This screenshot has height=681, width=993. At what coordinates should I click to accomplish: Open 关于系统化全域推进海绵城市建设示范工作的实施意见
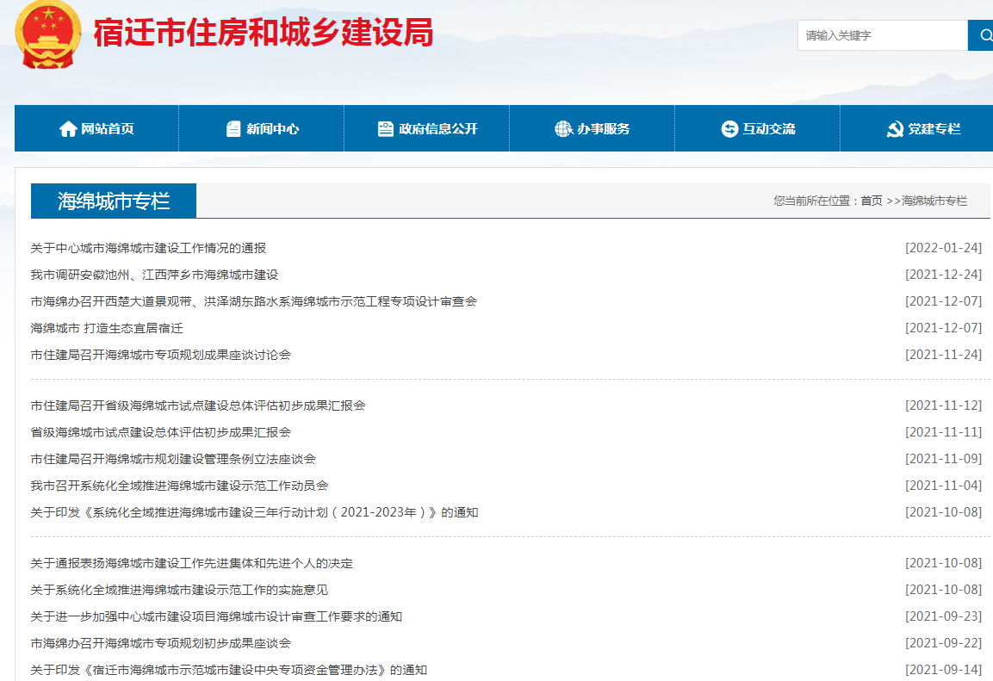[x=179, y=589]
